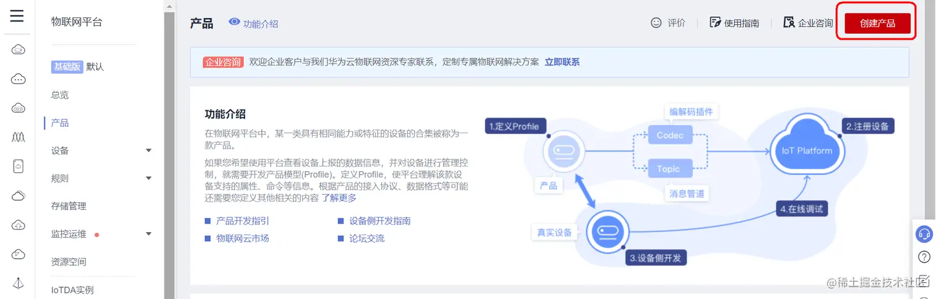Viewport: 936px width, 299px height.
Task: Expand the 规则 submenu arrow
Action: [149, 178]
